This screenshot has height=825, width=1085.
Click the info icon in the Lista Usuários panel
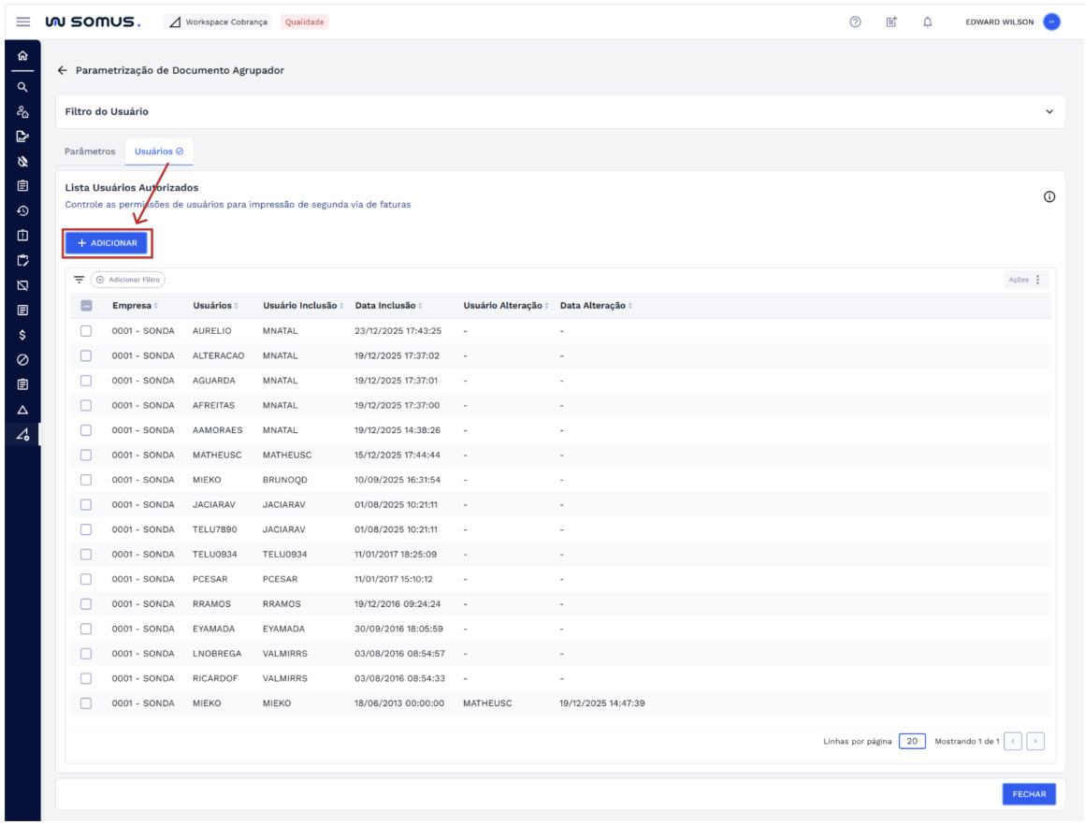[1049, 196]
